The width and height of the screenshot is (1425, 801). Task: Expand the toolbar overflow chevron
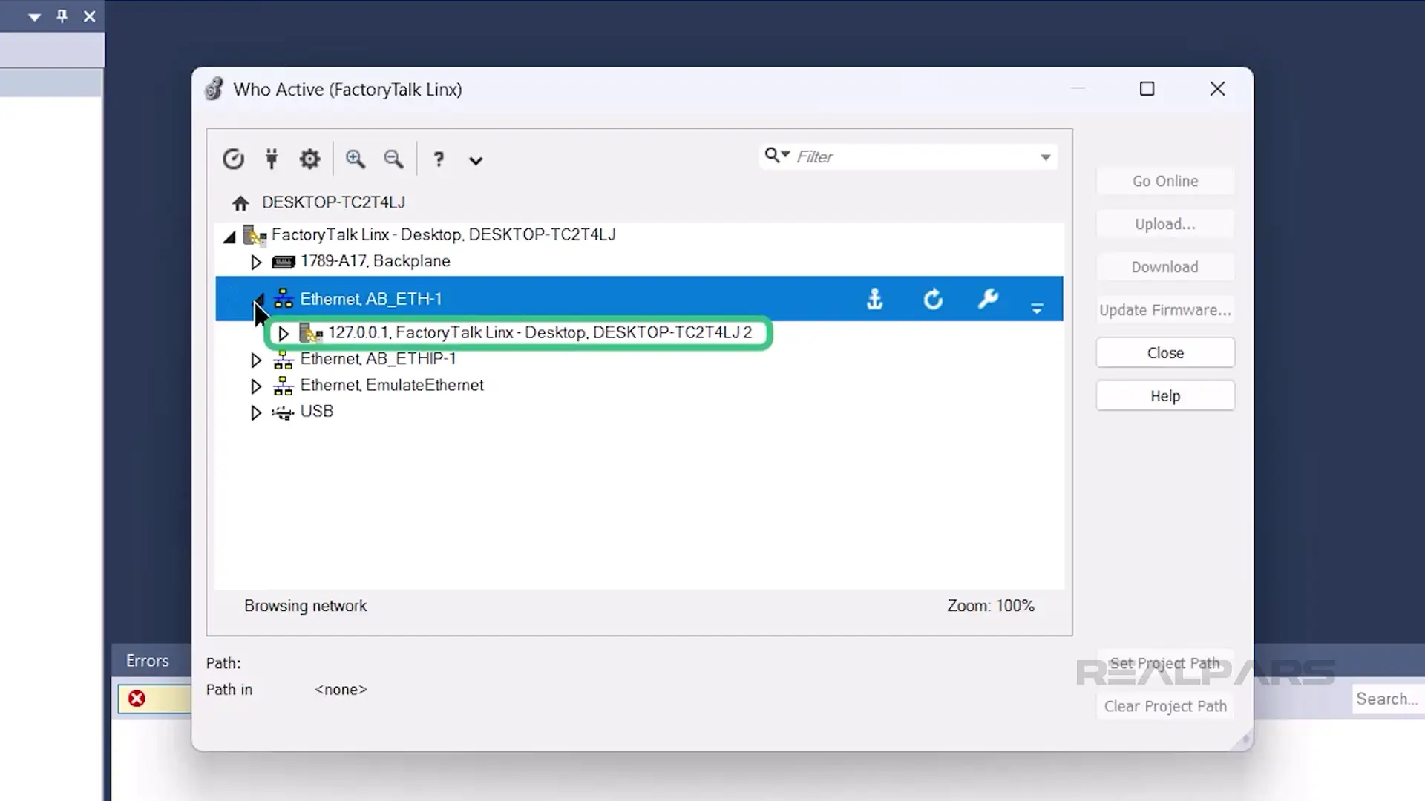click(476, 160)
